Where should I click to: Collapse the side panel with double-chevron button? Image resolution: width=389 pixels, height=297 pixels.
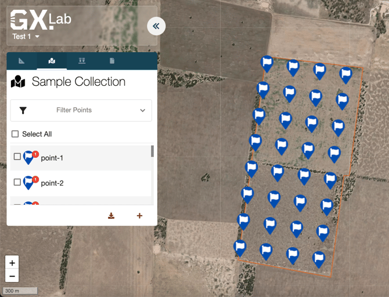[156, 26]
